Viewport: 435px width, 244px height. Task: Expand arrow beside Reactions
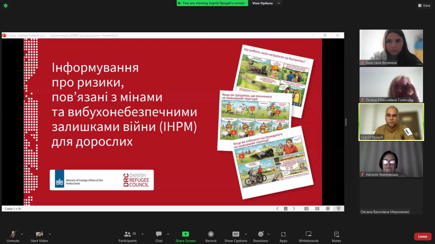(x=268, y=234)
